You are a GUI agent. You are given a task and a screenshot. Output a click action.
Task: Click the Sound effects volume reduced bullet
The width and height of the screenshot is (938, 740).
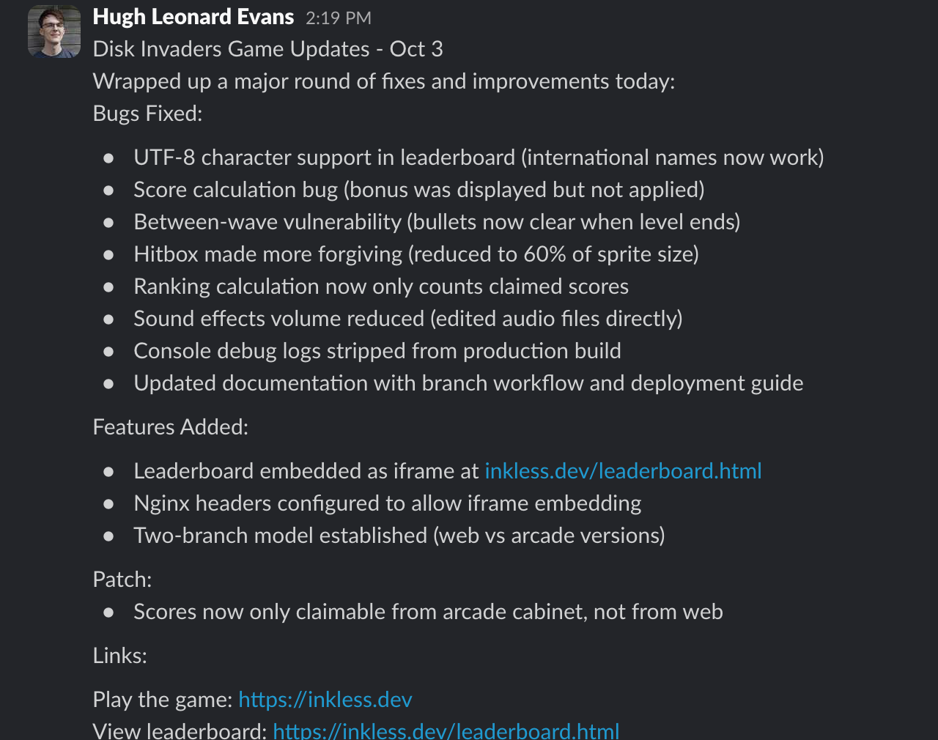[x=407, y=319]
